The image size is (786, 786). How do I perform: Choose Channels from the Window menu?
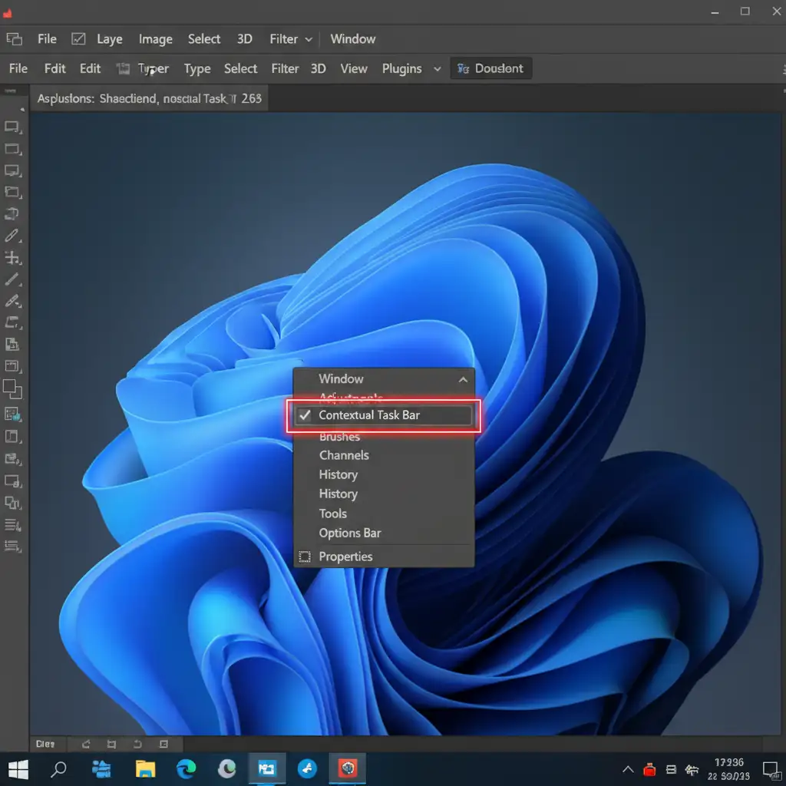pos(344,455)
